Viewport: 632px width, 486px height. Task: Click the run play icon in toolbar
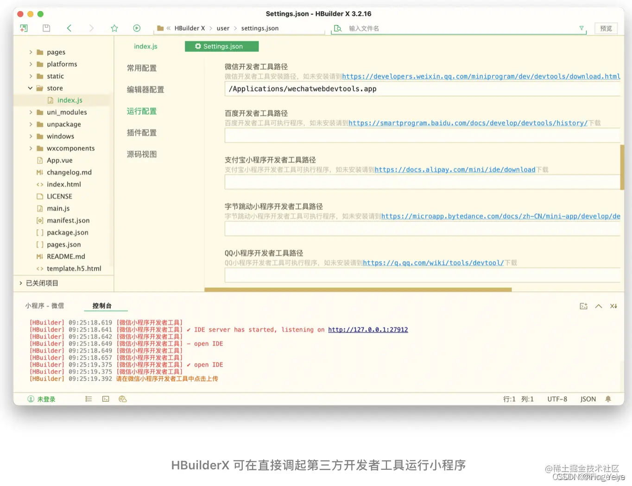137,28
